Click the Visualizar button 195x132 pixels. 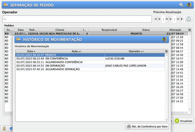click(x=184, y=121)
